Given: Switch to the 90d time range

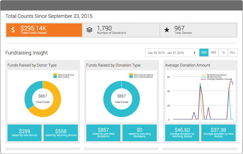Looking at the screenshot, I should [x=213, y=52].
